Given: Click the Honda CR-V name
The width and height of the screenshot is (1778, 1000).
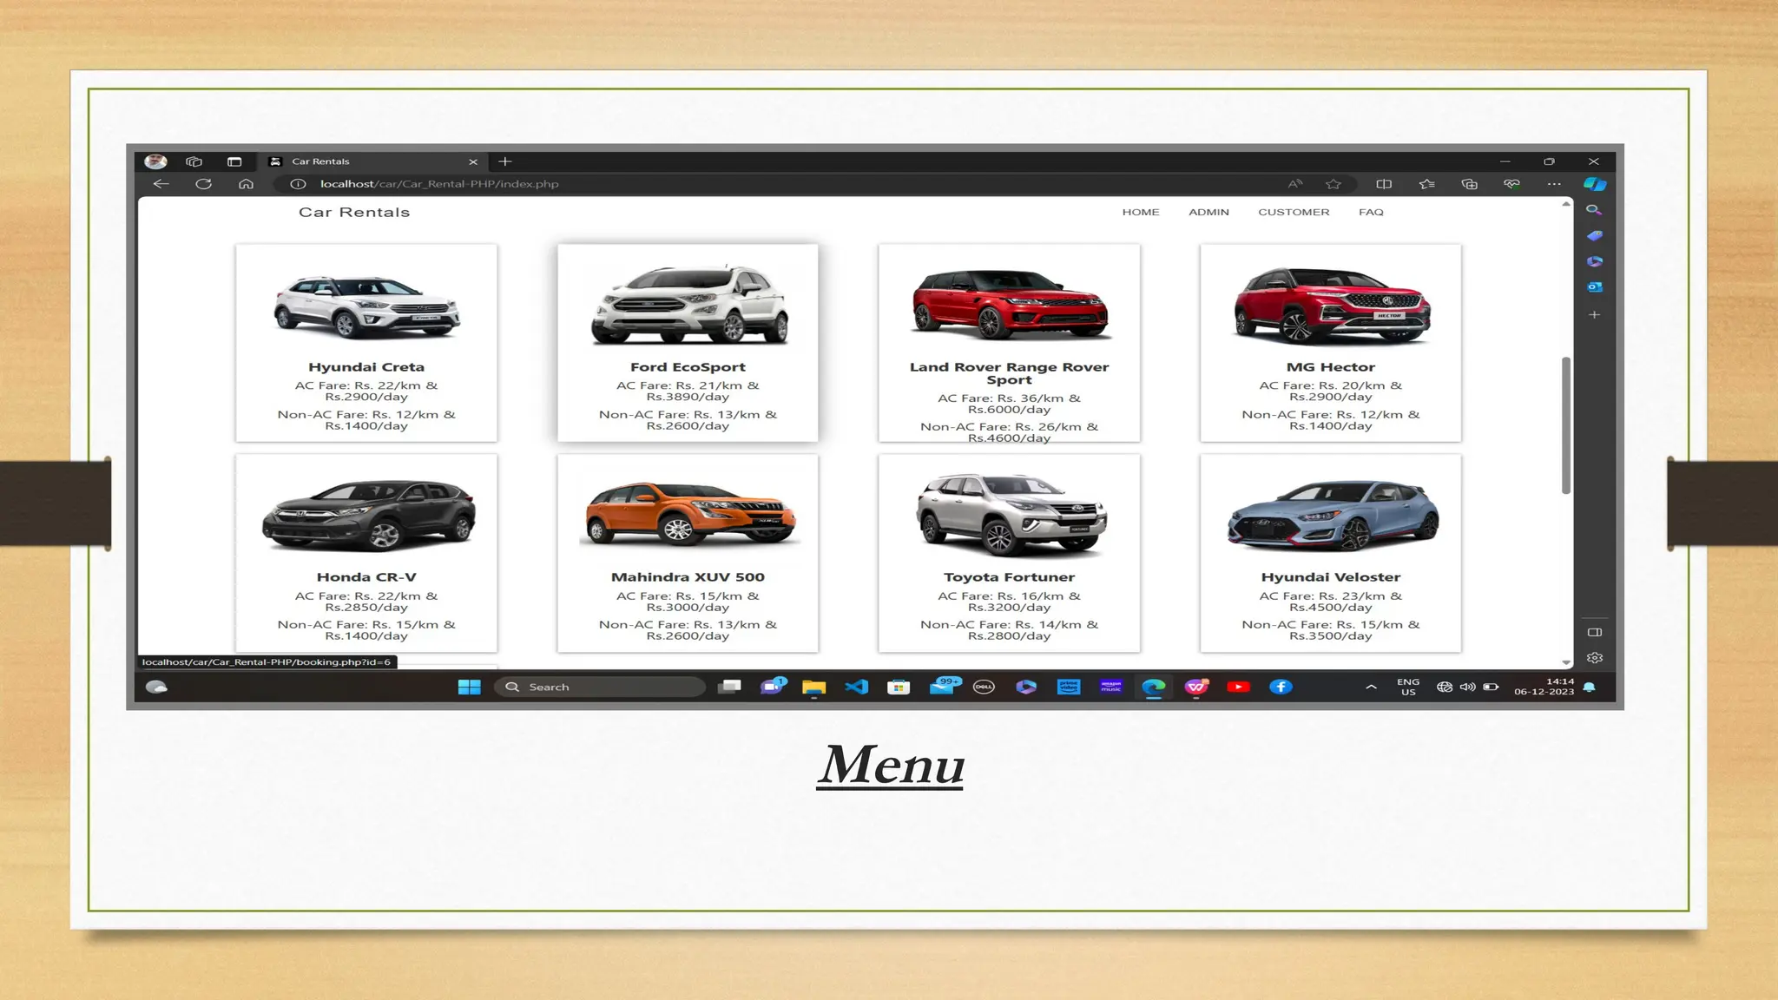Looking at the screenshot, I should [x=366, y=577].
